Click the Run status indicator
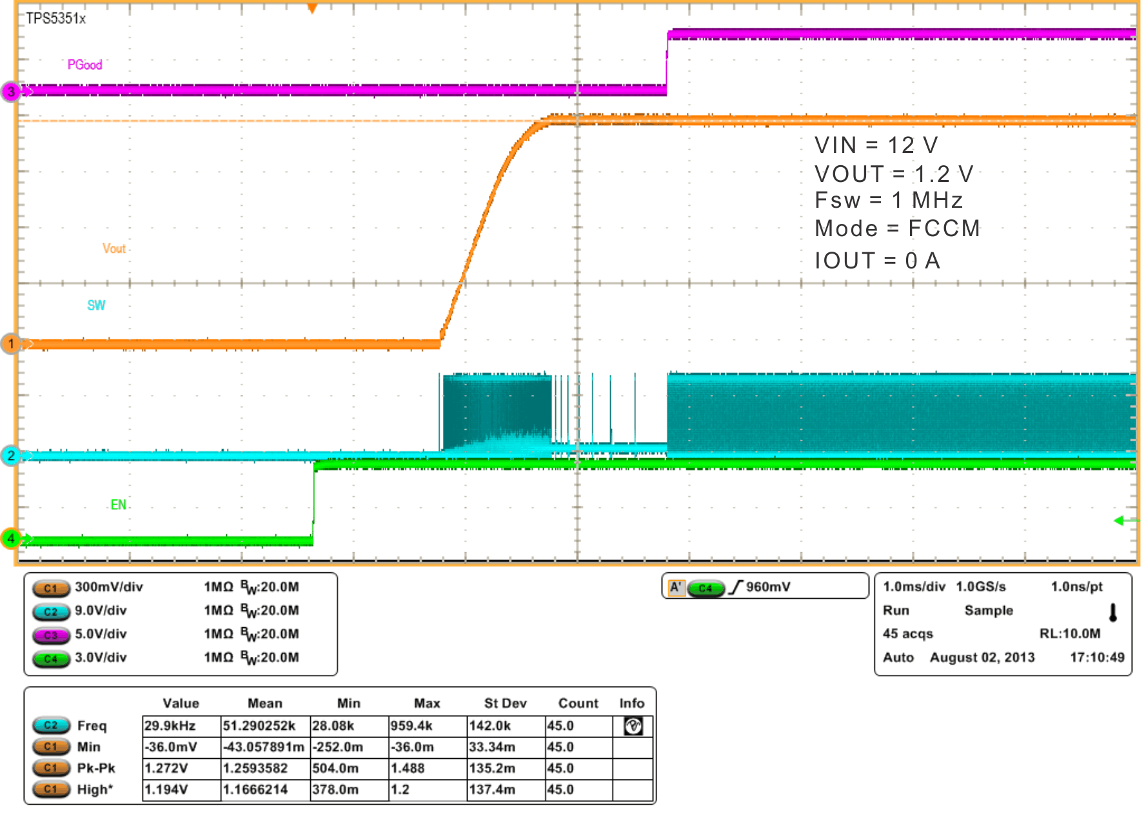This screenshot has height=824, width=1146. 896,611
